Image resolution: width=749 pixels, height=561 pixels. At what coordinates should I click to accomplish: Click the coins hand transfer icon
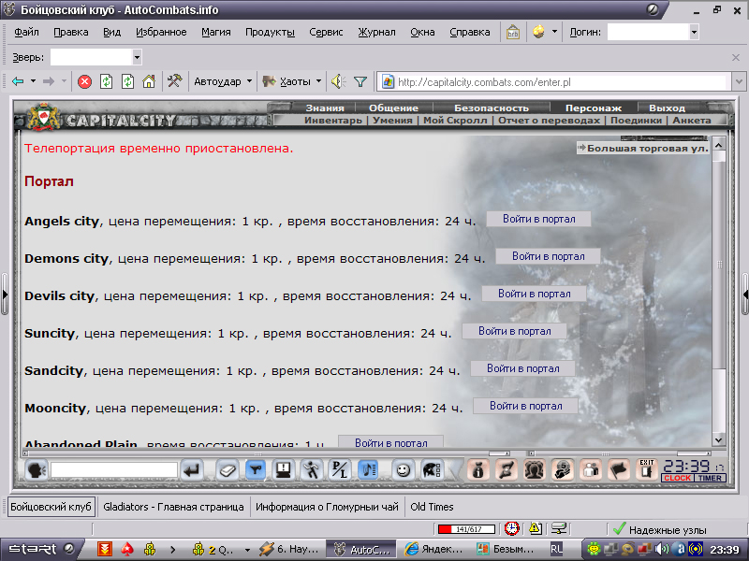563,470
